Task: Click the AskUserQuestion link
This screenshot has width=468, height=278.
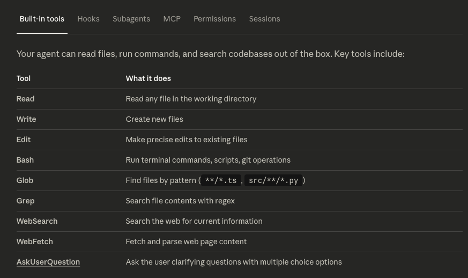Action: 48,262
